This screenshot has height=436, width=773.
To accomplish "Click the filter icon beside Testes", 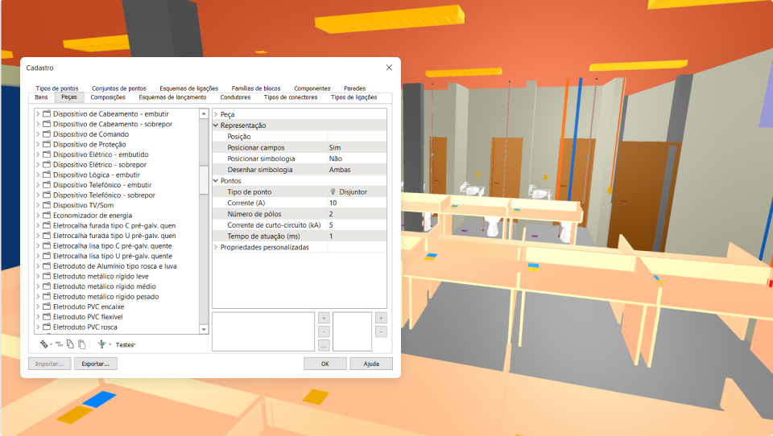I will (x=102, y=344).
